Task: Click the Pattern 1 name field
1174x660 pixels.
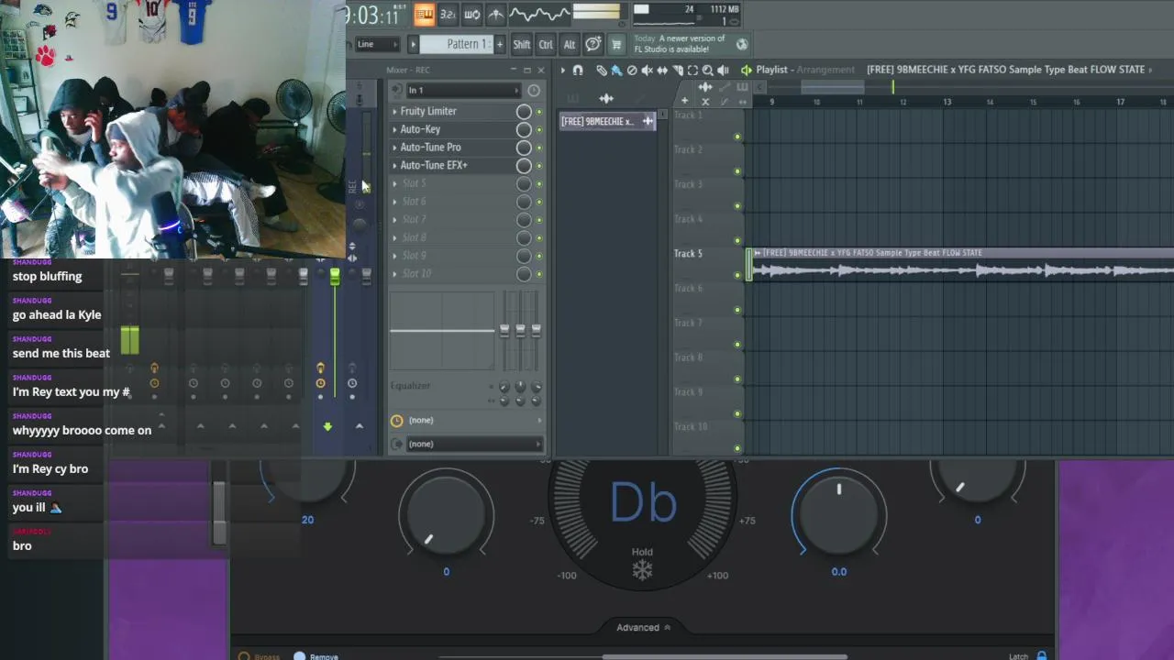Action: click(x=457, y=44)
